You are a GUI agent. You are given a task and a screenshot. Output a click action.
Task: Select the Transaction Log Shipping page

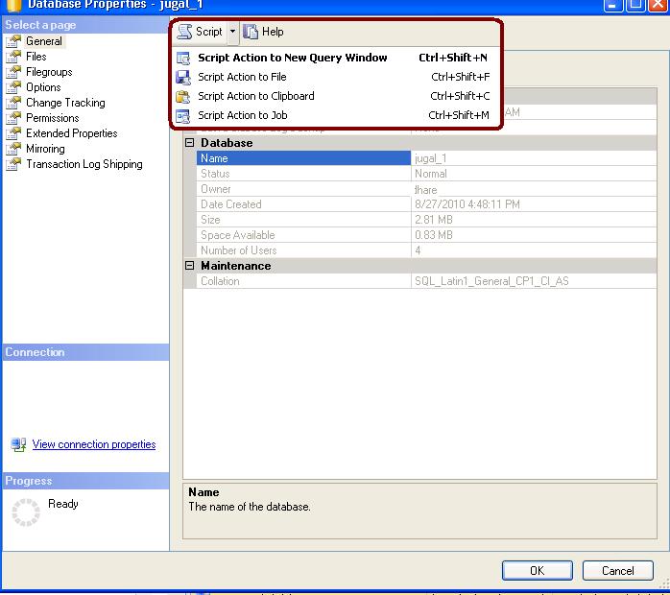[x=84, y=164]
